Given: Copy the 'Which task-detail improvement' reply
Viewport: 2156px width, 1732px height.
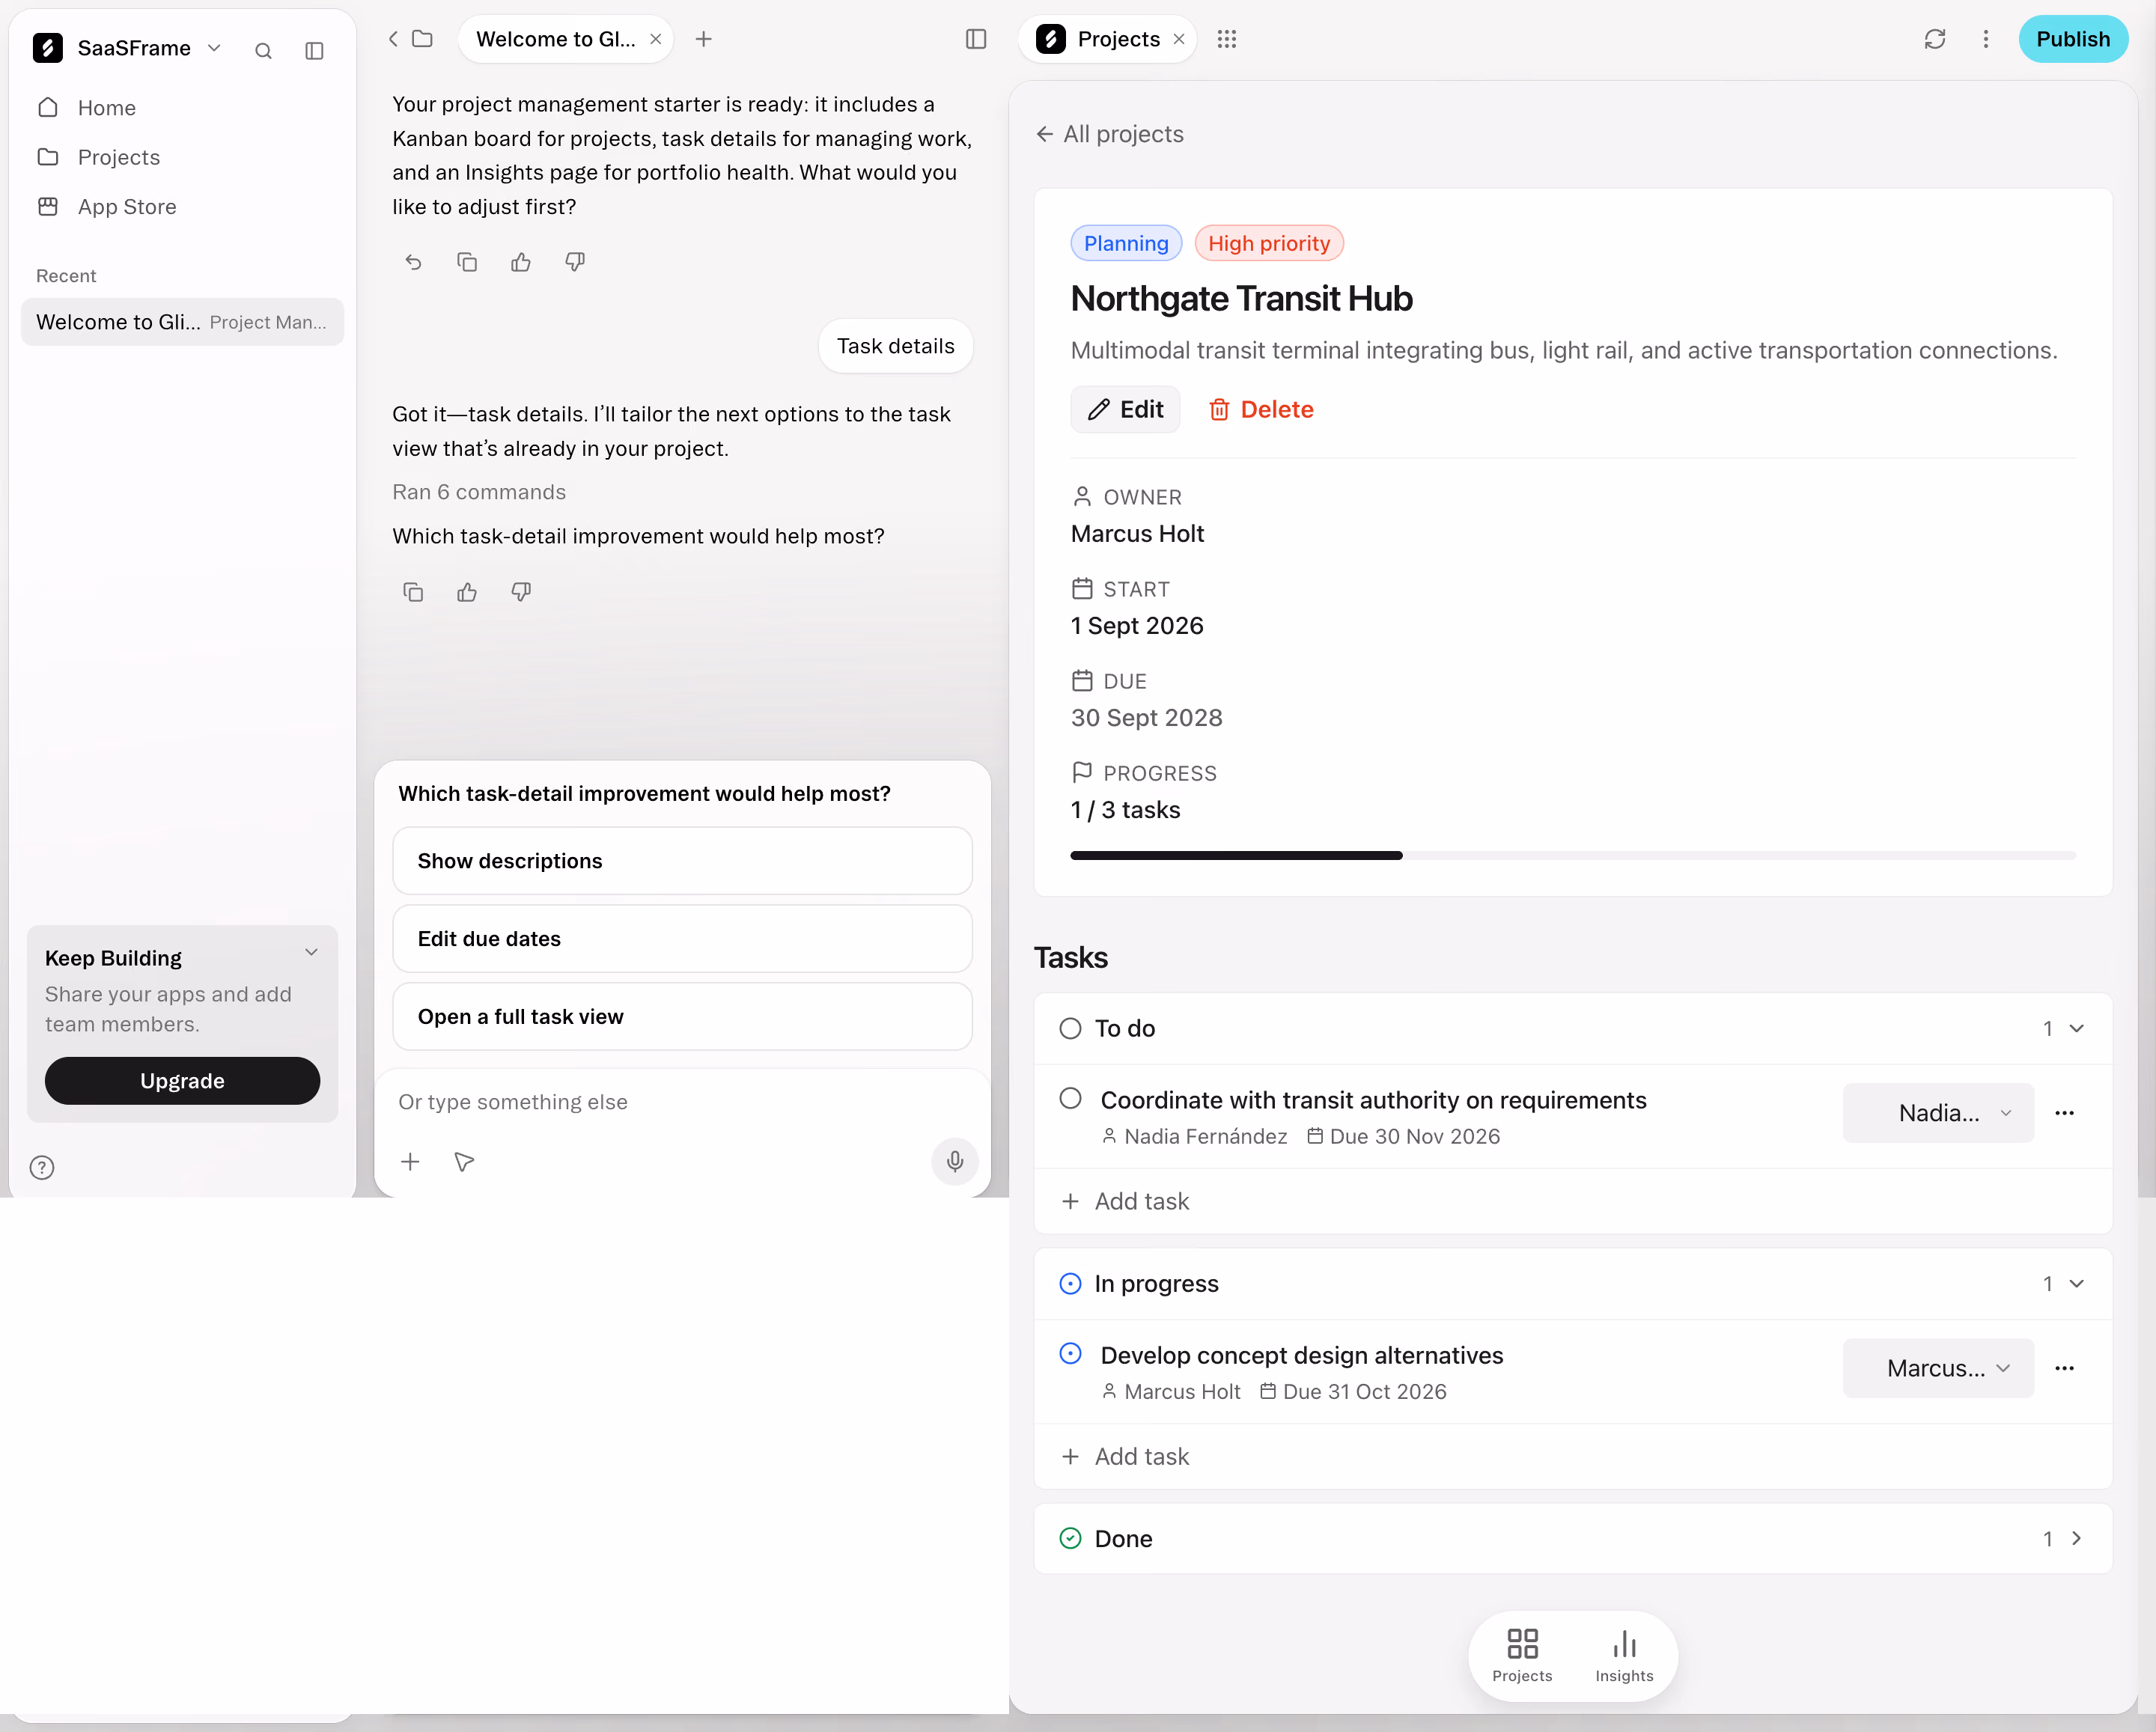Looking at the screenshot, I should click(413, 592).
